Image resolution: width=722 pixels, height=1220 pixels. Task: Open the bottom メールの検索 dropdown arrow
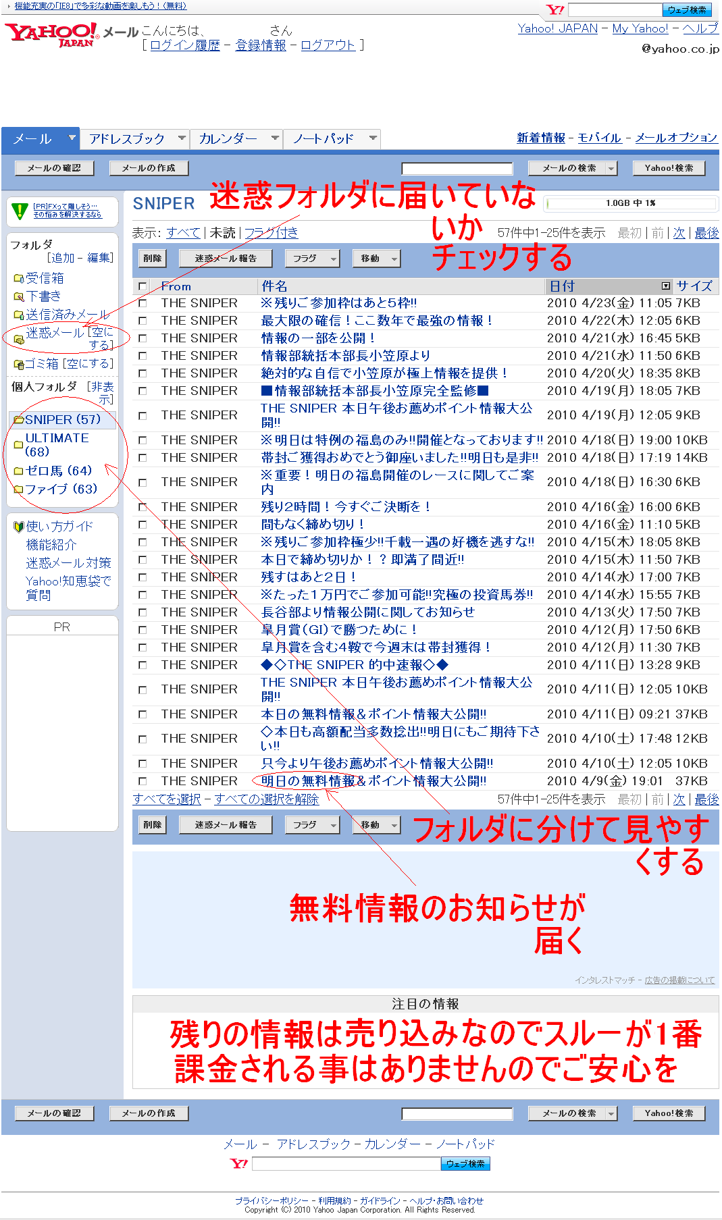coord(611,1113)
